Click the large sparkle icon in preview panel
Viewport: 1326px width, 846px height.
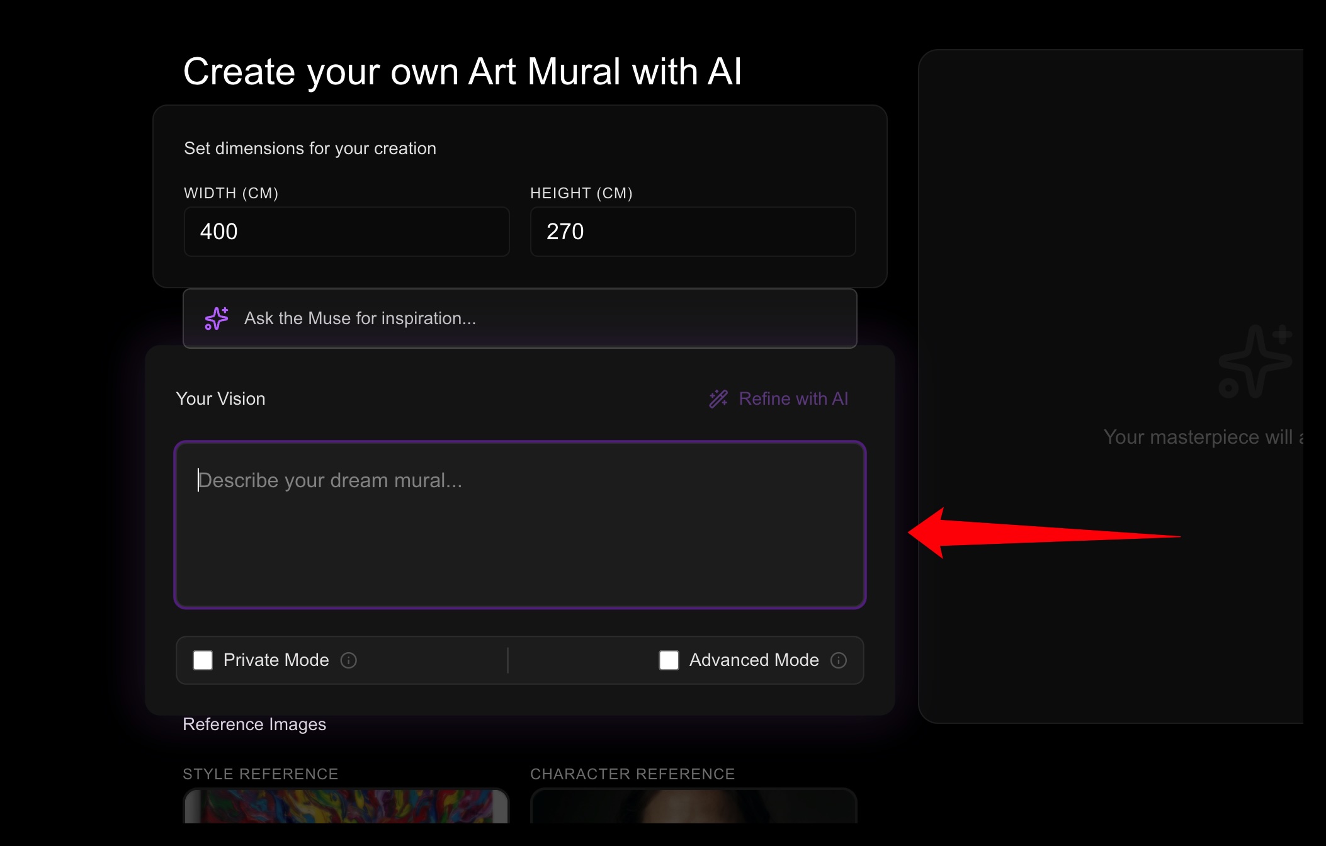tap(1255, 361)
